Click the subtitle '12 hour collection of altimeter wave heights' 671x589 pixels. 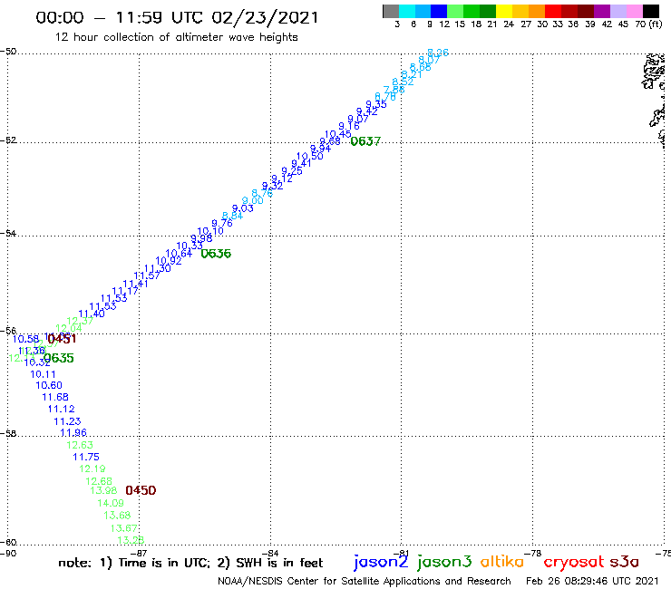click(176, 37)
